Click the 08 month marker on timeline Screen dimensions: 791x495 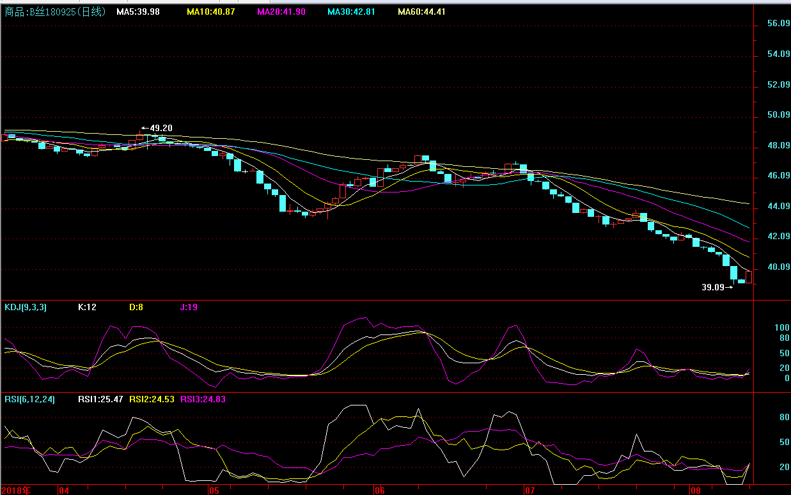click(694, 491)
